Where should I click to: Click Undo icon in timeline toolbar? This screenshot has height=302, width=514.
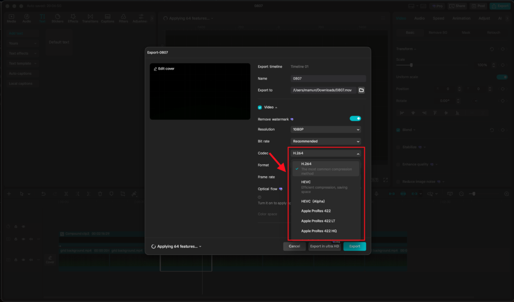pos(43,194)
